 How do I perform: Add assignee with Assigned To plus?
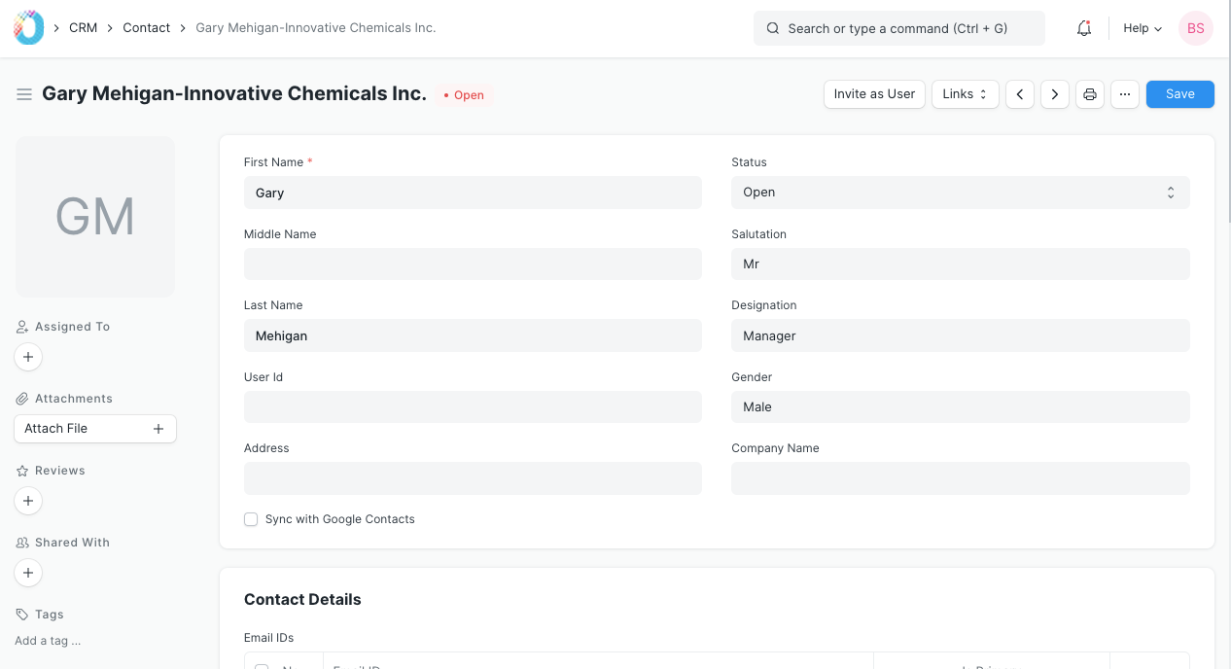pos(28,357)
